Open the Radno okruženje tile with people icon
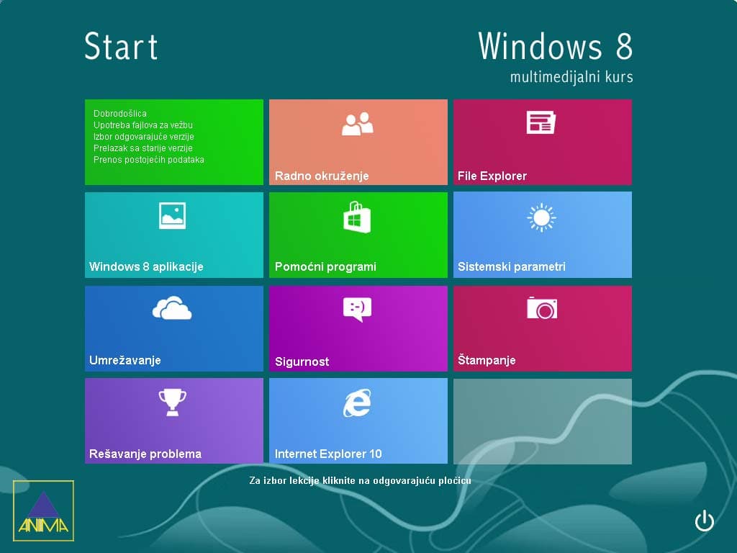This screenshot has height=553, width=737. (358, 142)
